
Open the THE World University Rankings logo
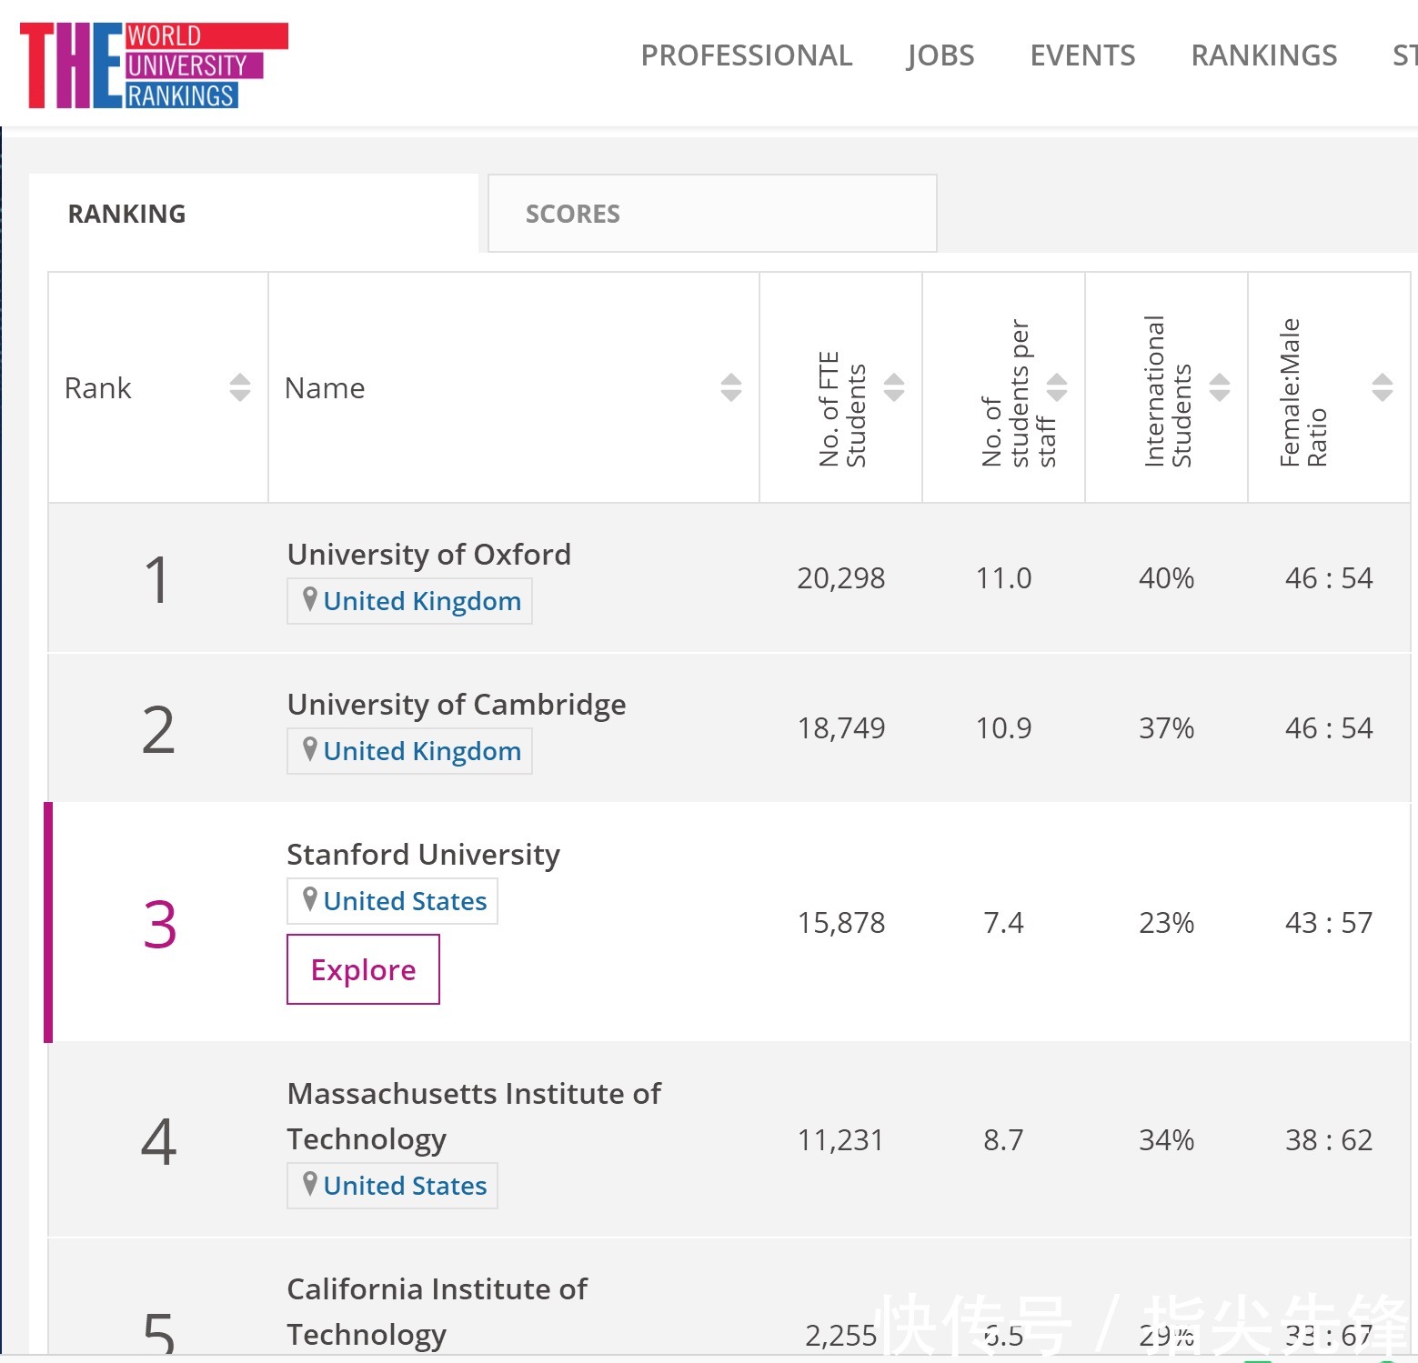(154, 65)
